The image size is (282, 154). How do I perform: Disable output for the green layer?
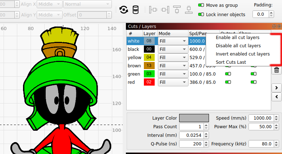click(228, 74)
